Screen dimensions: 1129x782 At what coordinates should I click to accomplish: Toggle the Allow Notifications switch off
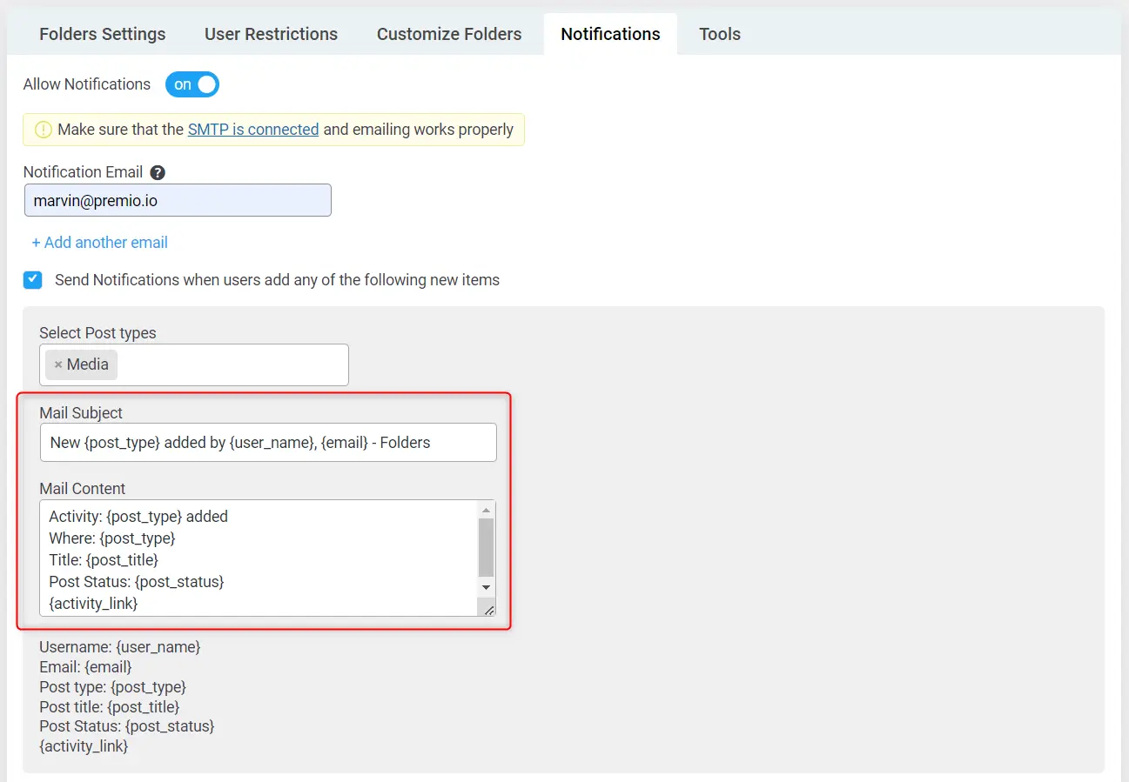coord(192,84)
